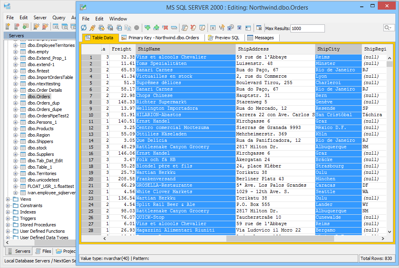Viewport: 399px width, 268px height.
Task: Open the search magnifier dropdown in editor
Action: pos(389,28)
